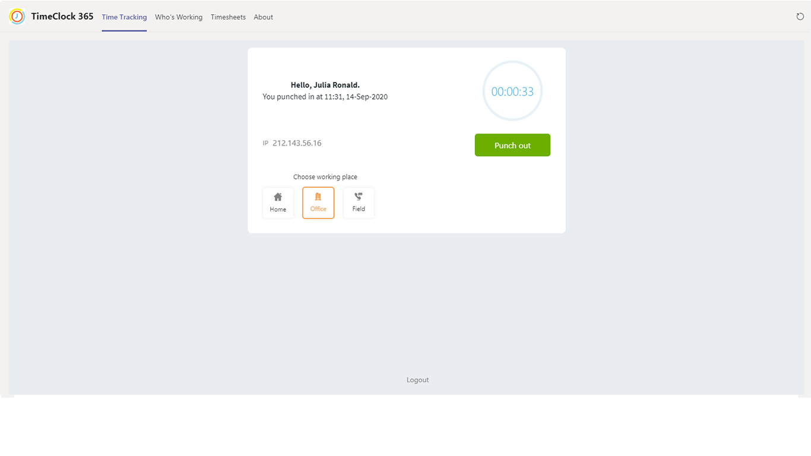
Task: Click the house icon for Home
Action: coord(278,197)
